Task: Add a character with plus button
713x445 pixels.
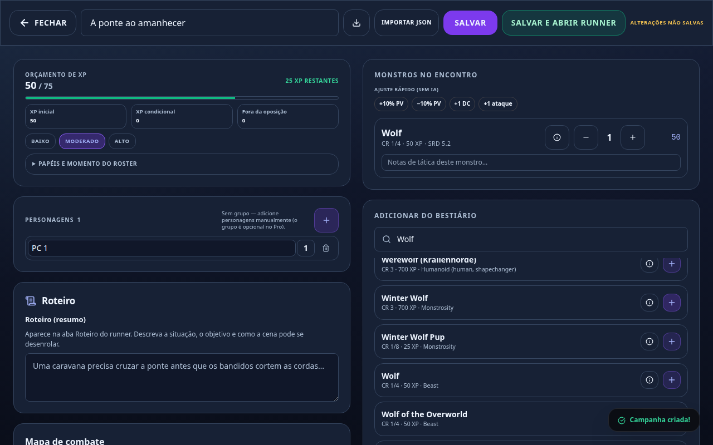Action: [326, 220]
